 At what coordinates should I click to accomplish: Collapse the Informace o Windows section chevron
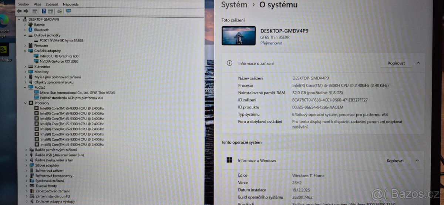(417, 161)
